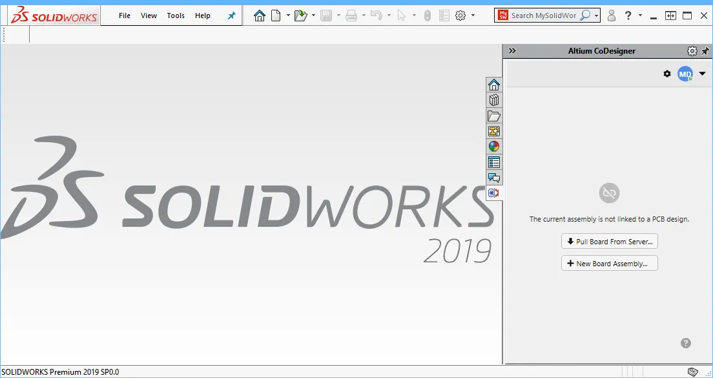Expand the search scope dropdown arrow
Viewport: 713px width, 378px height.
click(x=596, y=16)
